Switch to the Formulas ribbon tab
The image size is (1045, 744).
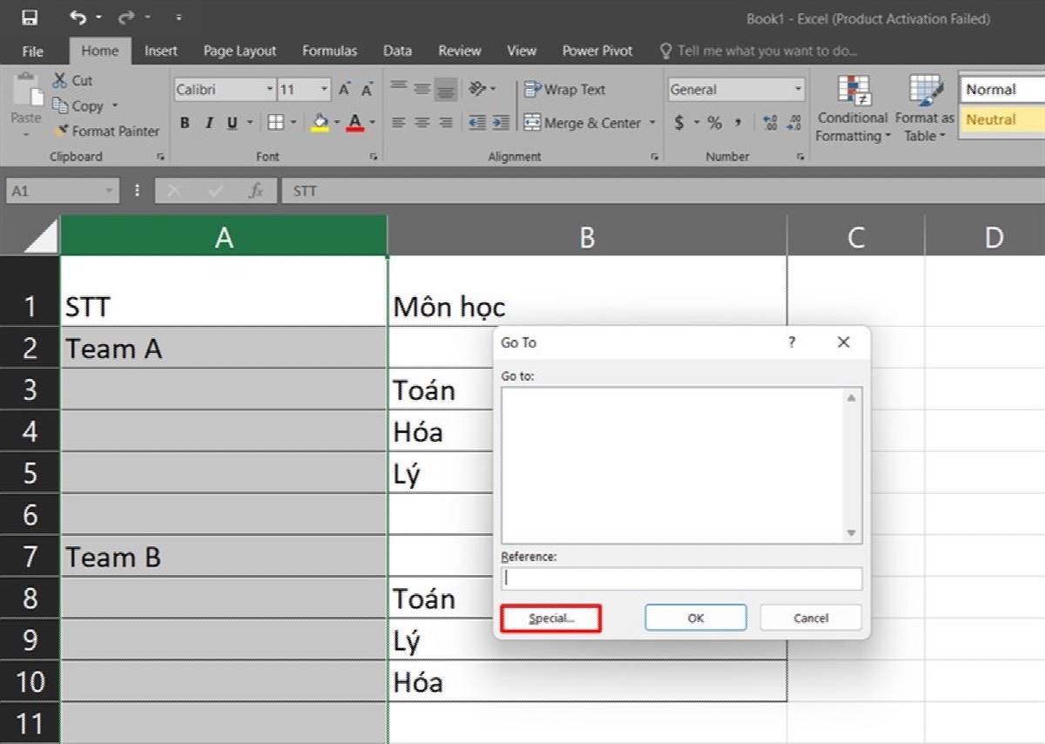click(x=329, y=51)
